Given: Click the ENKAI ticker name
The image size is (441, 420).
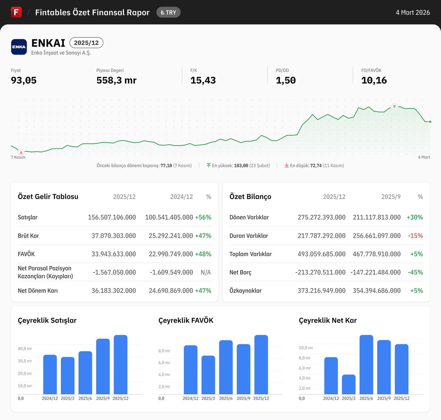Looking at the screenshot, I should point(48,43).
